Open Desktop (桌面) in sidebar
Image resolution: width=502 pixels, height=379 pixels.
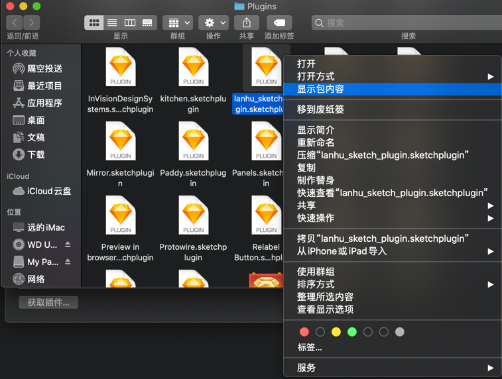pyautogui.click(x=29, y=120)
